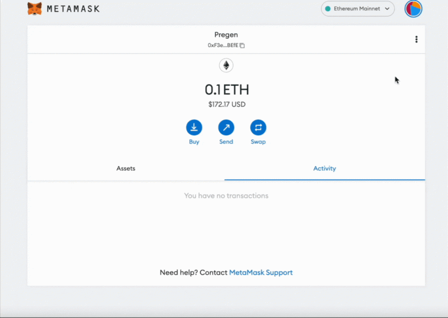Viewport: 448px width, 318px height.
Task: Click the Ethereum diamond token icon
Action: 226,66
